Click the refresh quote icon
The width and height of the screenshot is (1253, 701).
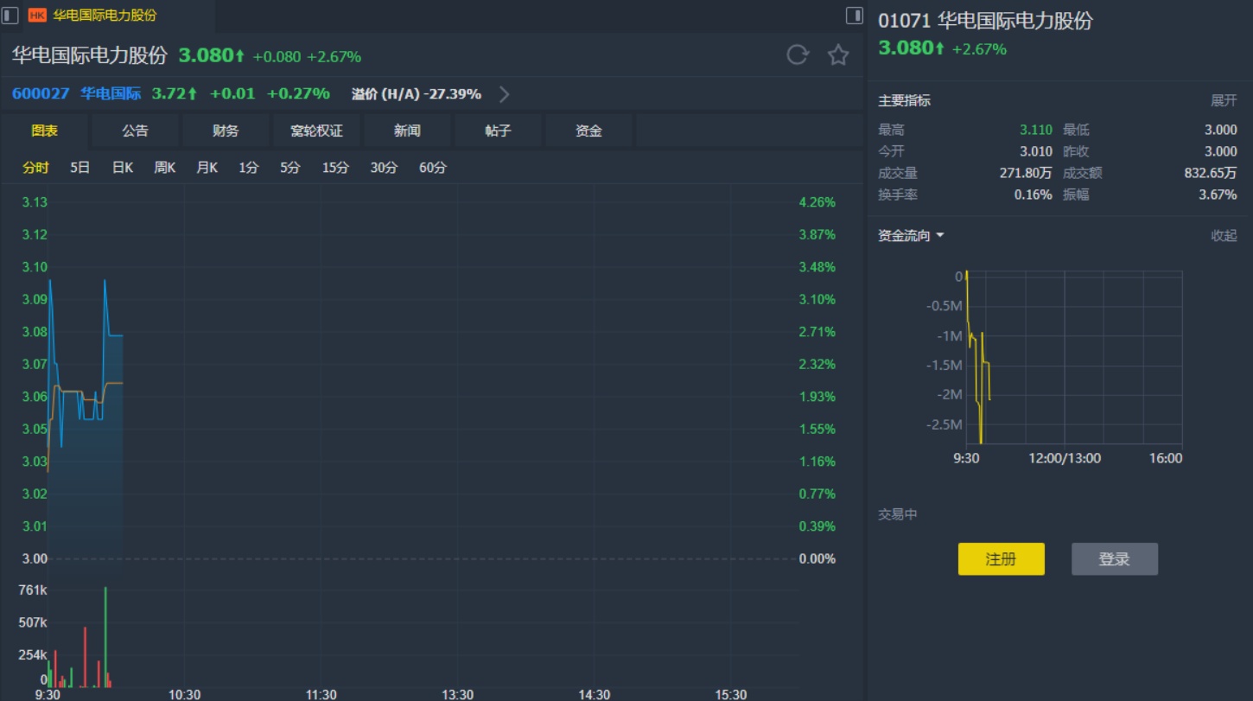[797, 55]
